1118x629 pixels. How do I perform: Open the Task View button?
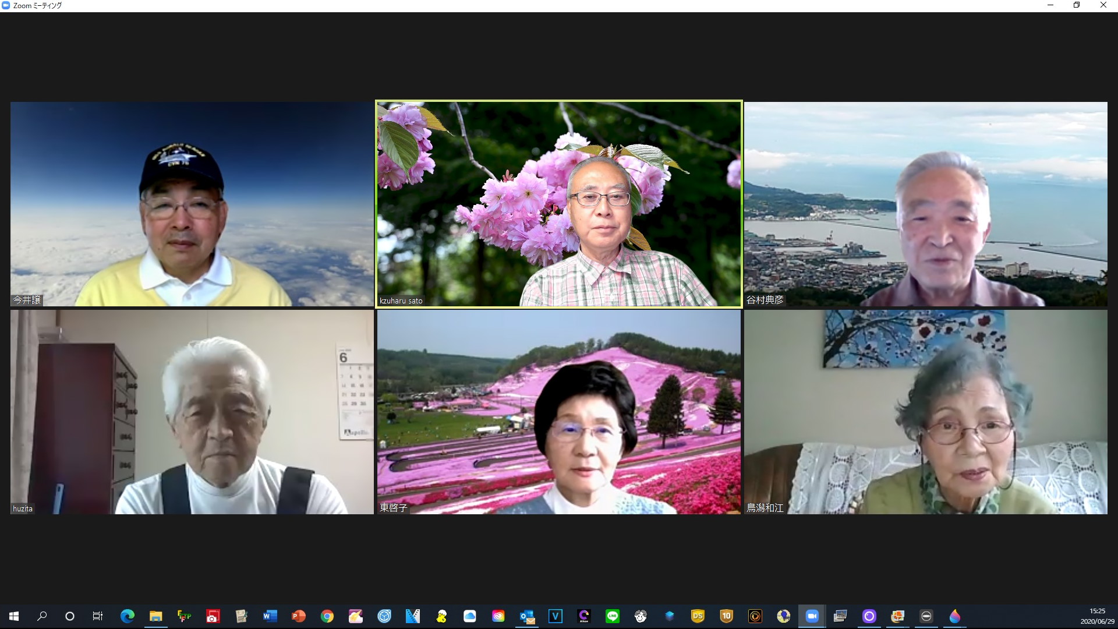[x=98, y=616]
